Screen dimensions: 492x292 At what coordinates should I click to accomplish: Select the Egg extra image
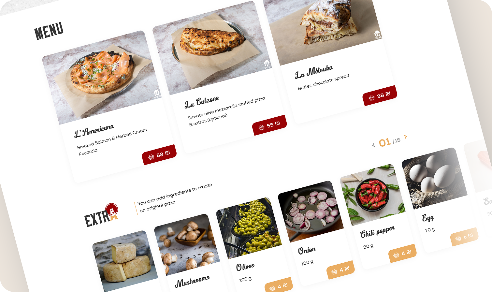coord(435,179)
